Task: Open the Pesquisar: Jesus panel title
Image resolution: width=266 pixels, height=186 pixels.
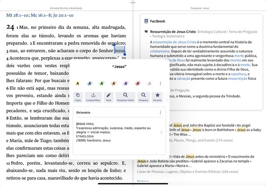Action: point(200,8)
